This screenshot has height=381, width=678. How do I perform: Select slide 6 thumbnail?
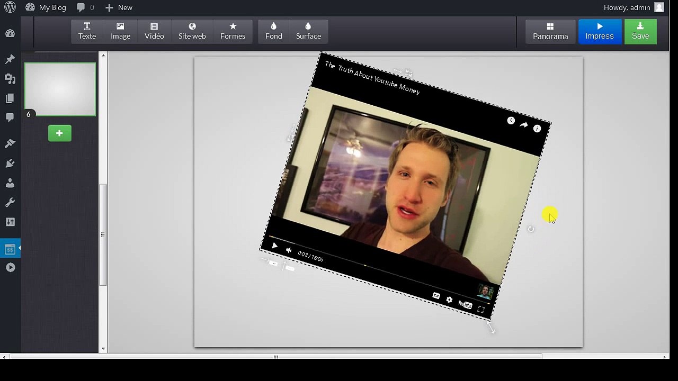coord(60,89)
